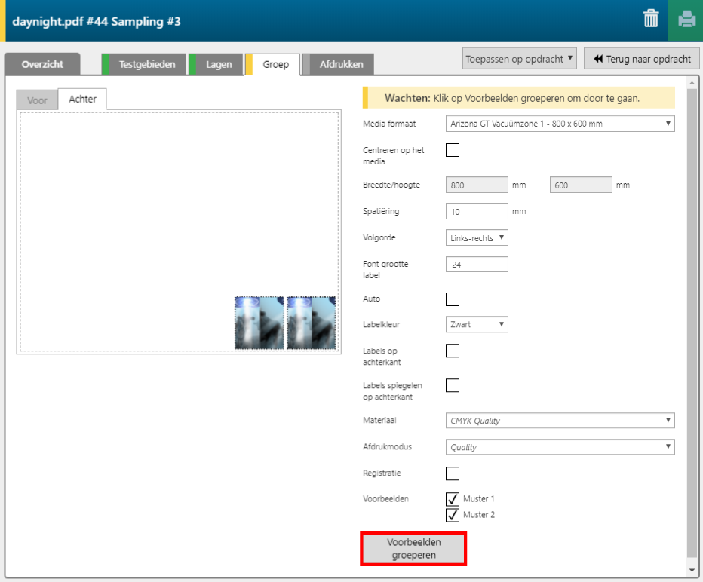Screen dimensions: 703x582
Task: Uncheck the Muster 1 checkbox
Action: 453,498
